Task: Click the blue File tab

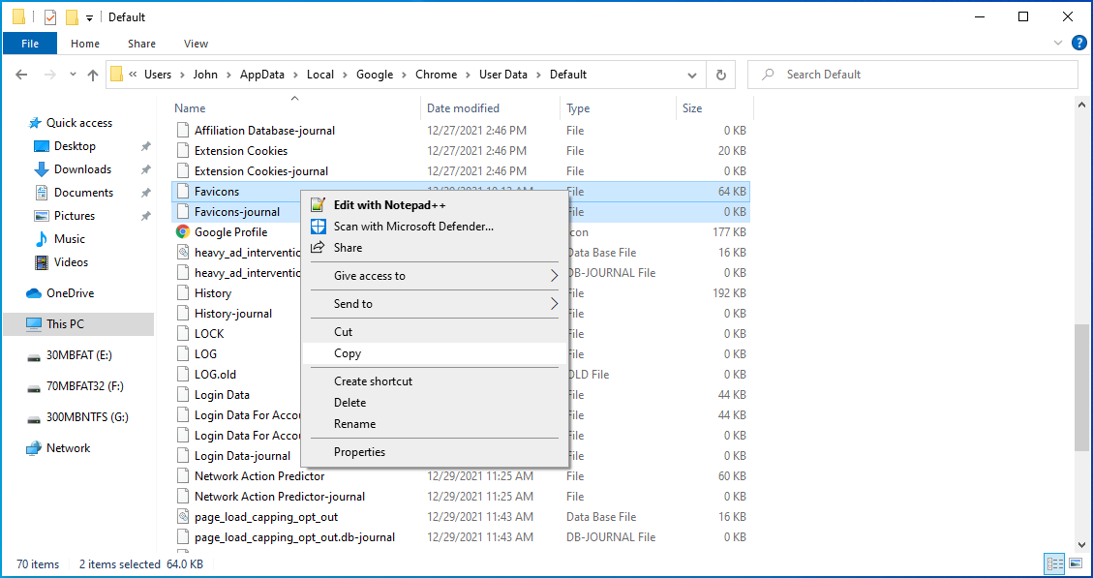Action: pos(30,44)
